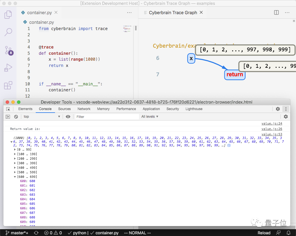The width and height of the screenshot is (296, 236).
Task: Open the All levels log dropdown
Action: point(149,116)
